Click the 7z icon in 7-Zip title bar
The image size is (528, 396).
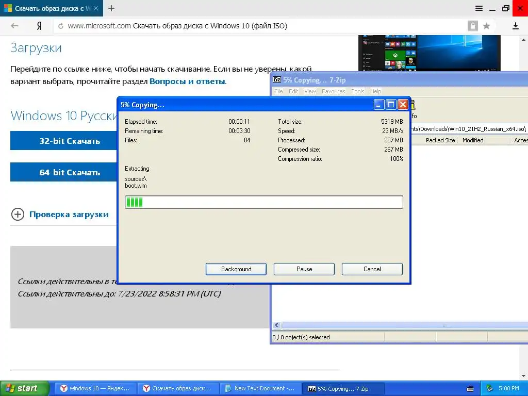coord(277,80)
